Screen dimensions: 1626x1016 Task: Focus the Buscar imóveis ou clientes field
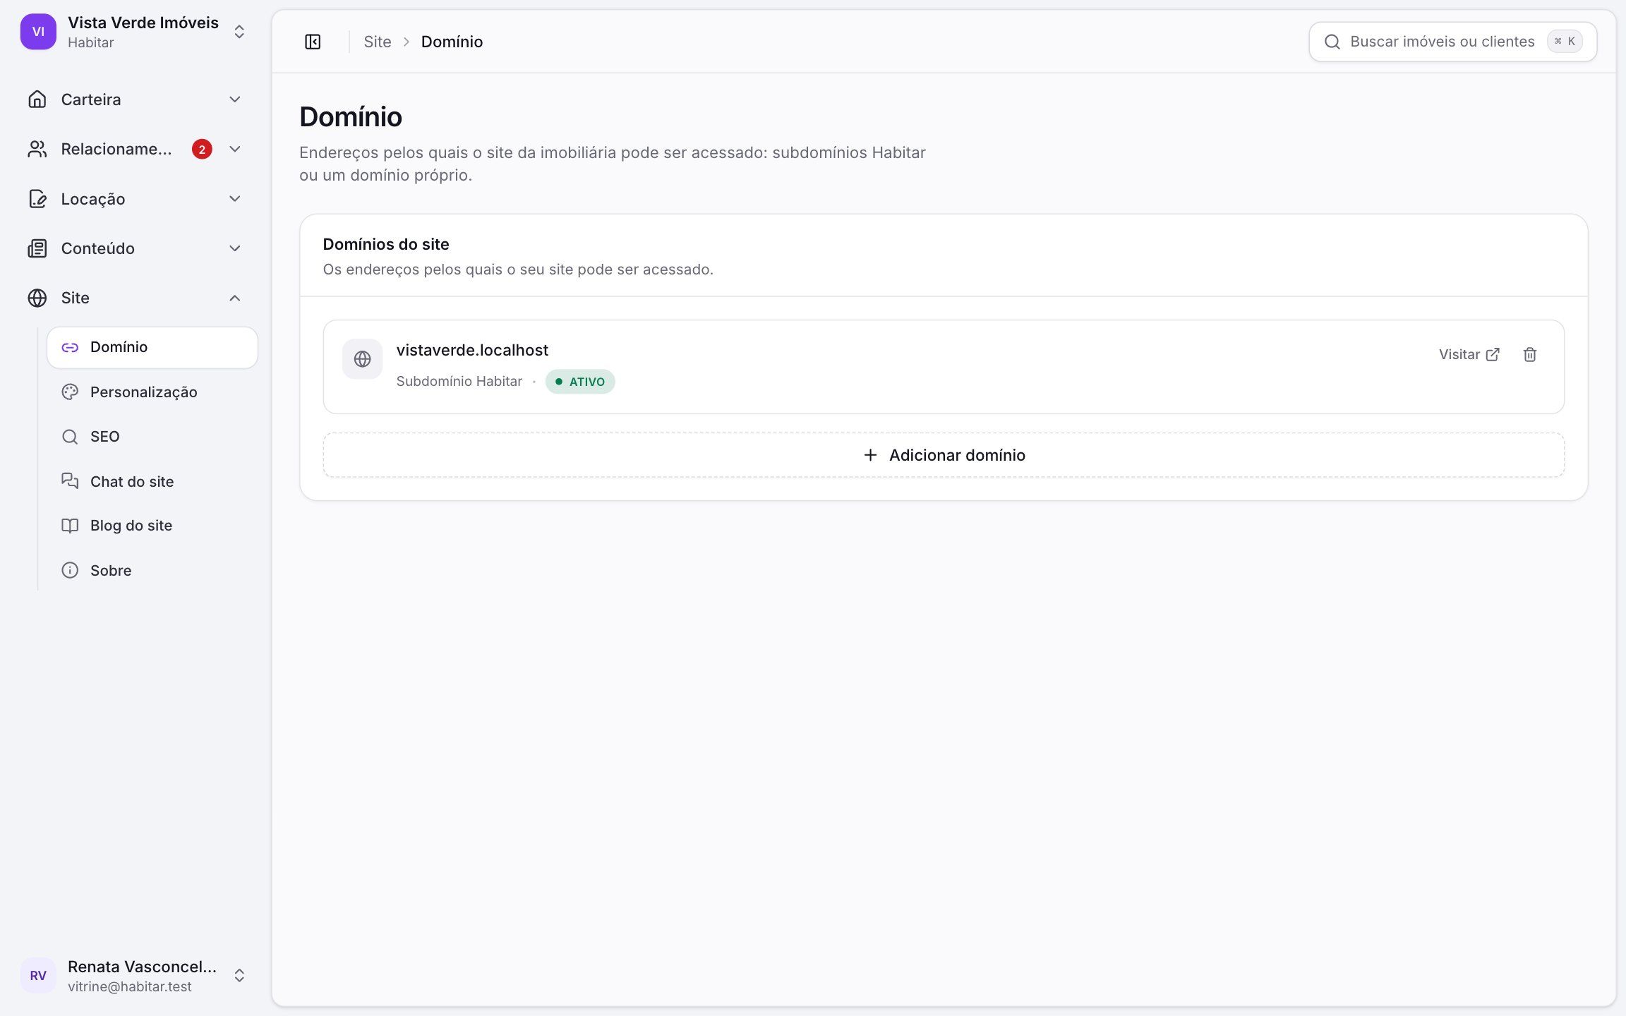tap(1452, 42)
